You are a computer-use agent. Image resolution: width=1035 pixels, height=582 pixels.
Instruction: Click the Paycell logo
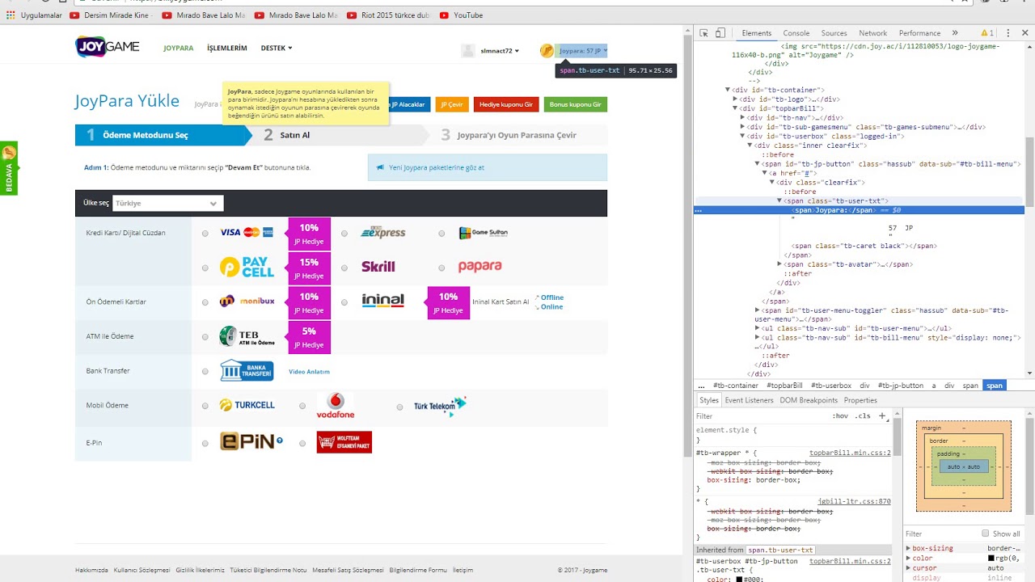[247, 267]
